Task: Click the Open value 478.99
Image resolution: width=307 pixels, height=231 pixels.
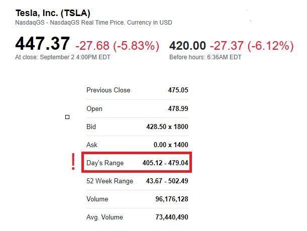Action: 178,109
